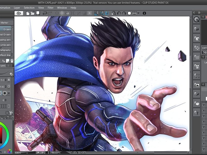This screenshot has width=207, height=155.
Task: Adjust stabilization value 6 stepper arrows
Action: coord(6,100)
